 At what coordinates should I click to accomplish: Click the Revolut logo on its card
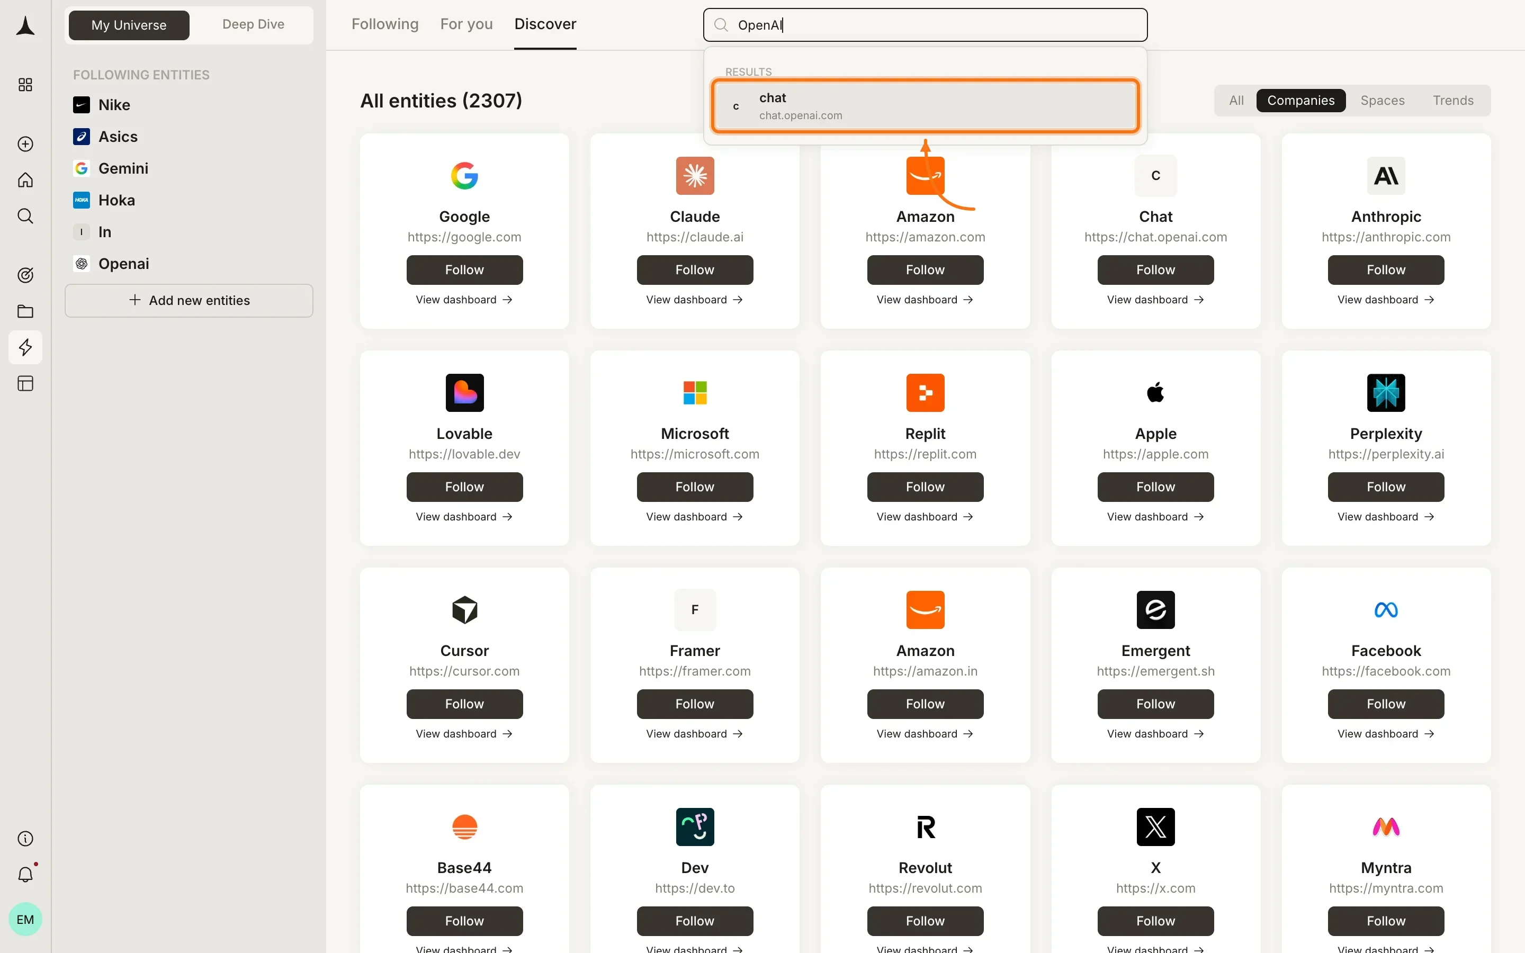(925, 826)
